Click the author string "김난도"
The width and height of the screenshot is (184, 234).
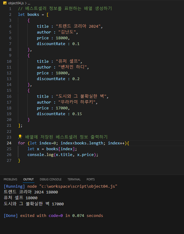pos(67,32)
